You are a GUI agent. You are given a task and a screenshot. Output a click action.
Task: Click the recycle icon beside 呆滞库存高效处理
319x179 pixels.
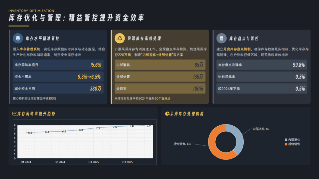(x=120, y=38)
